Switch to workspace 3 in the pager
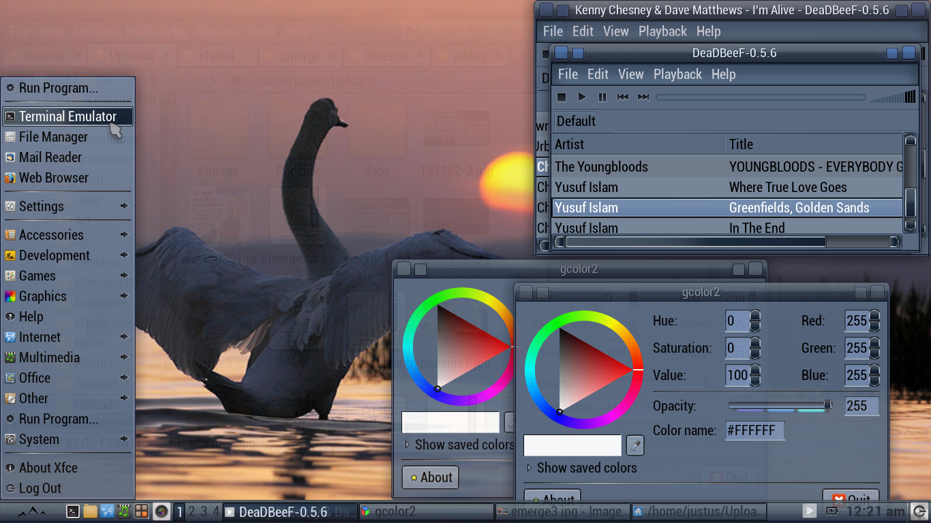 click(x=203, y=511)
